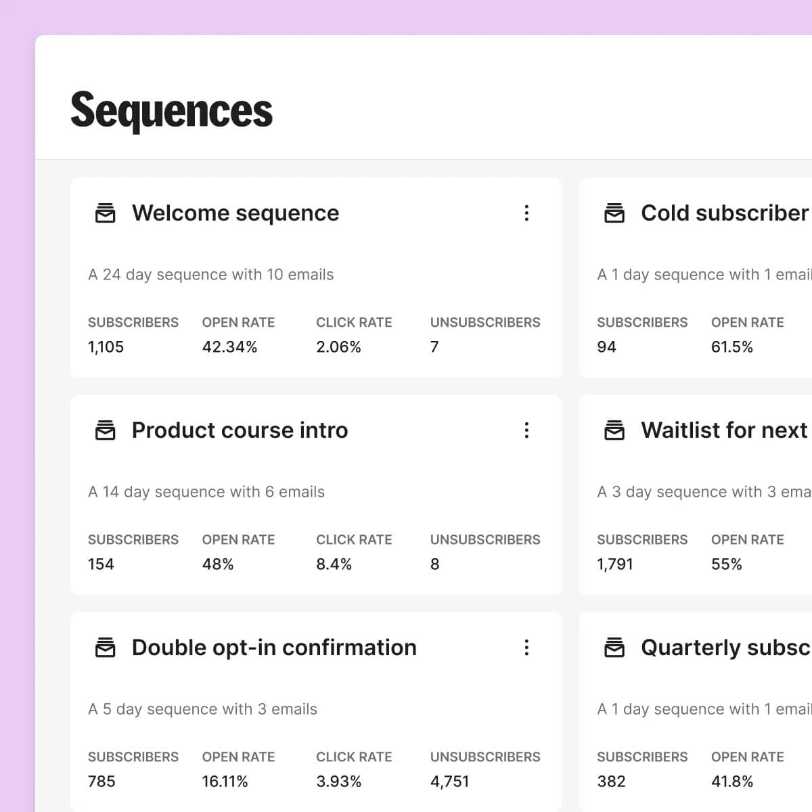Click the Welcome sequence inbox icon
This screenshot has height=812, width=812.
click(105, 213)
